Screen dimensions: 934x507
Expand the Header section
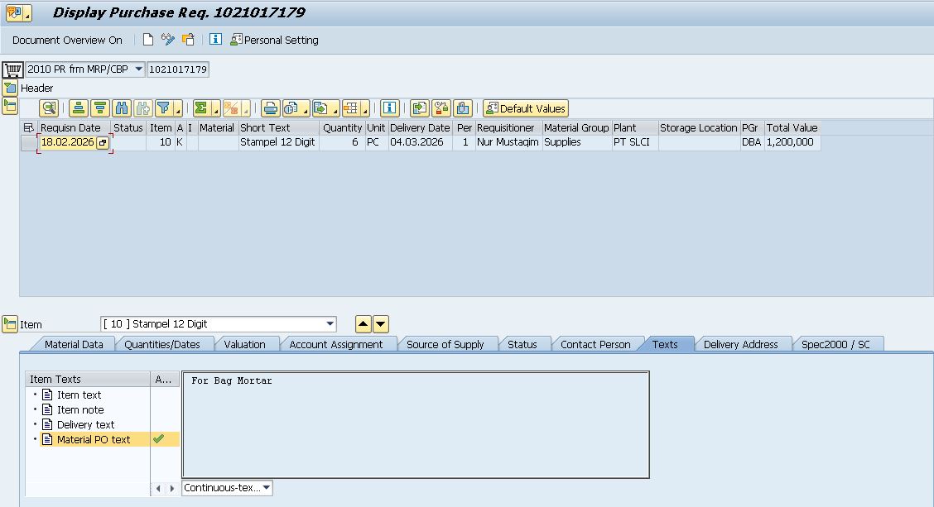point(10,88)
